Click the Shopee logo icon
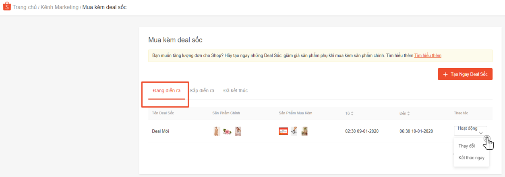The image size is (505, 177). coord(6,7)
